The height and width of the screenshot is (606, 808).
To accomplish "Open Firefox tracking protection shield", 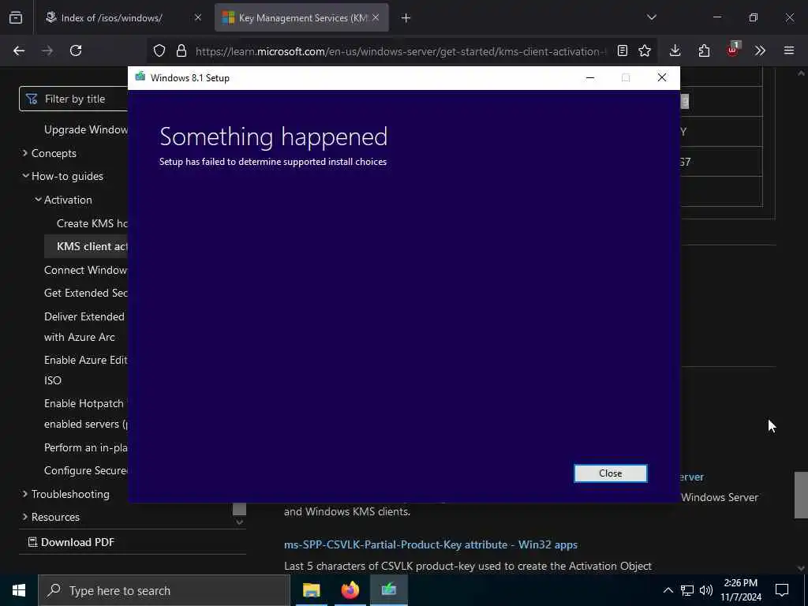I will [159, 50].
